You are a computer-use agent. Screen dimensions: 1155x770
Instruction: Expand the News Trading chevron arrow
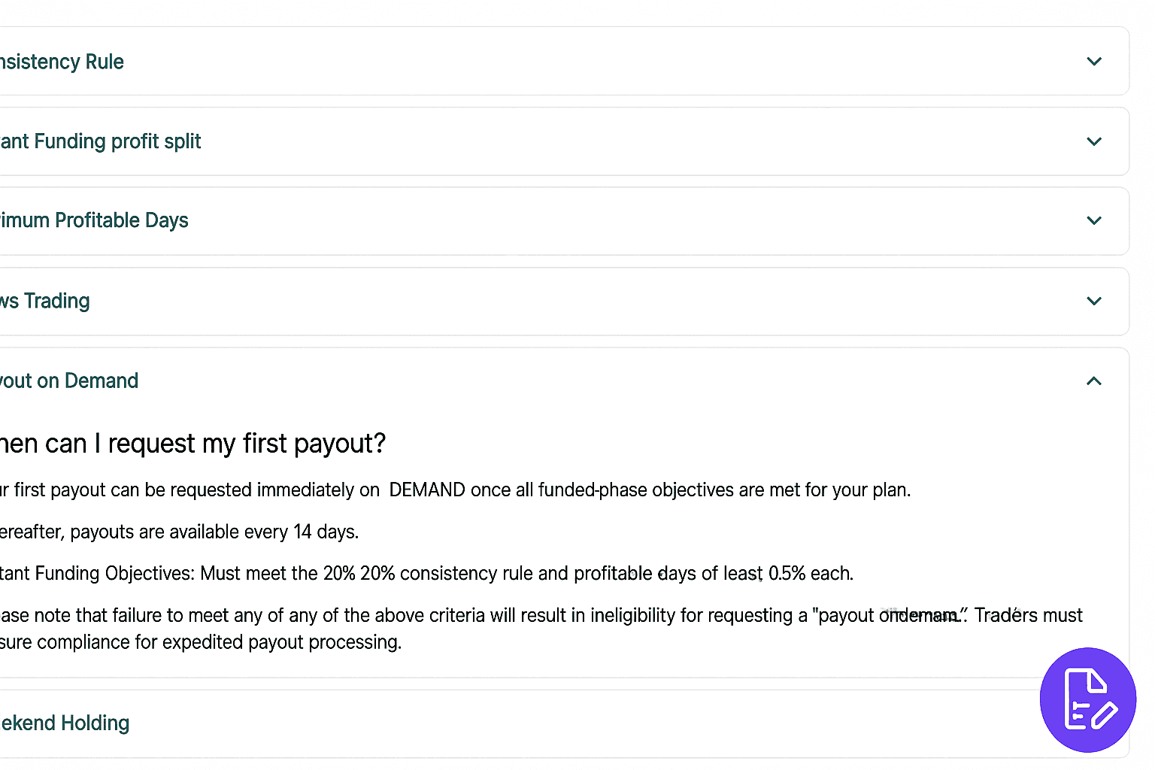click(x=1094, y=302)
